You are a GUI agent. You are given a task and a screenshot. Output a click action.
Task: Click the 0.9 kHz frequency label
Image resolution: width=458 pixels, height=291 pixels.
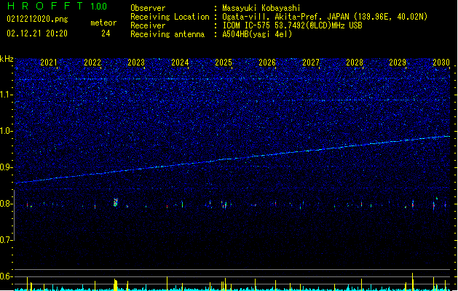pyautogui.click(x=7, y=167)
